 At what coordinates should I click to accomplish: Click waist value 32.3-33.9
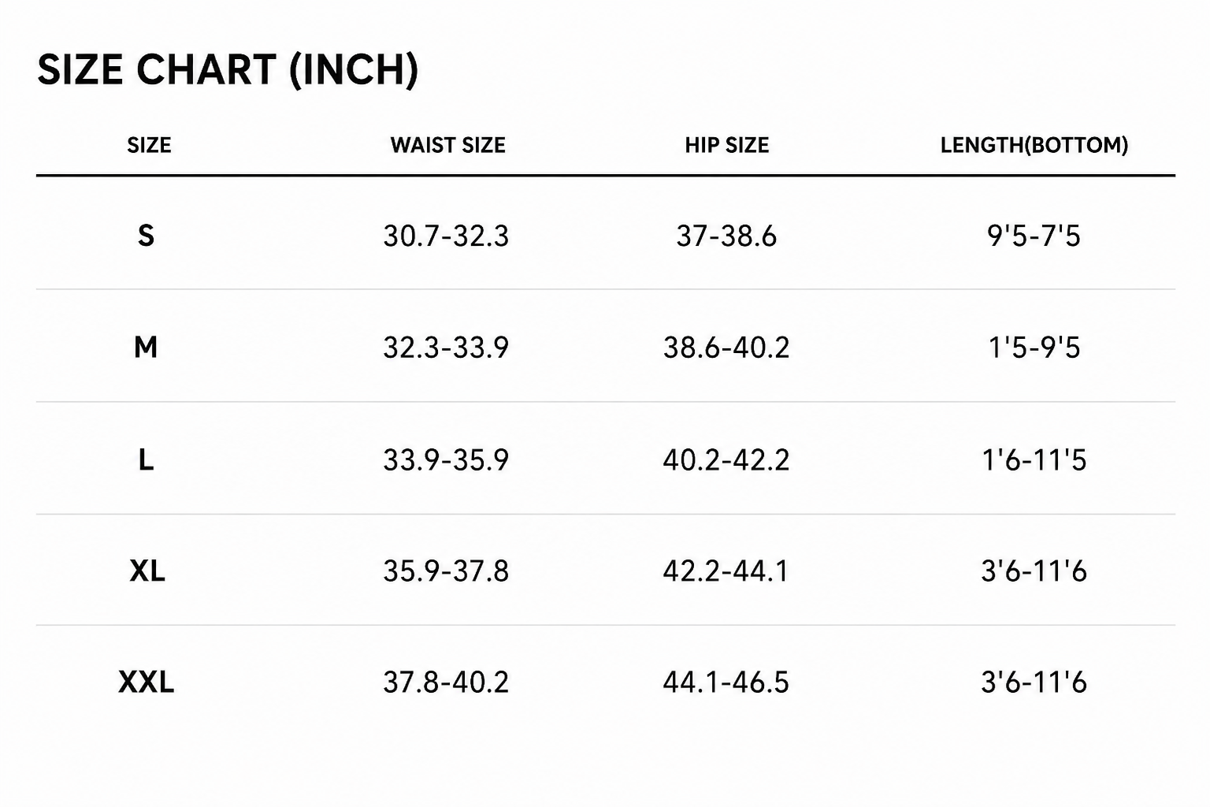click(x=446, y=347)
